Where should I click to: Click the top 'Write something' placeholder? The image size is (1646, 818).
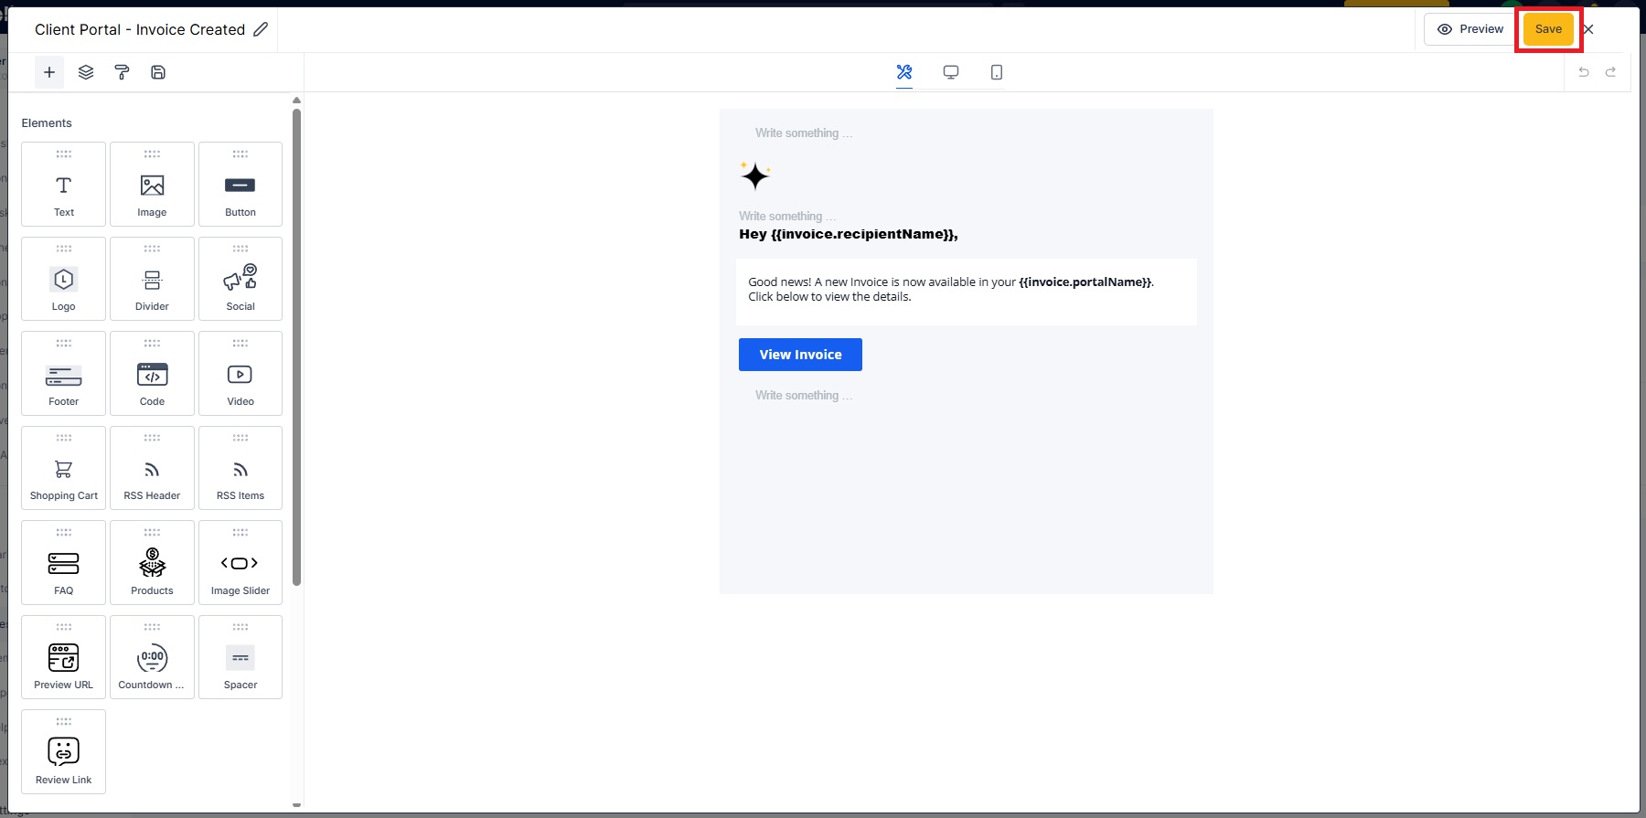(804, 133)
